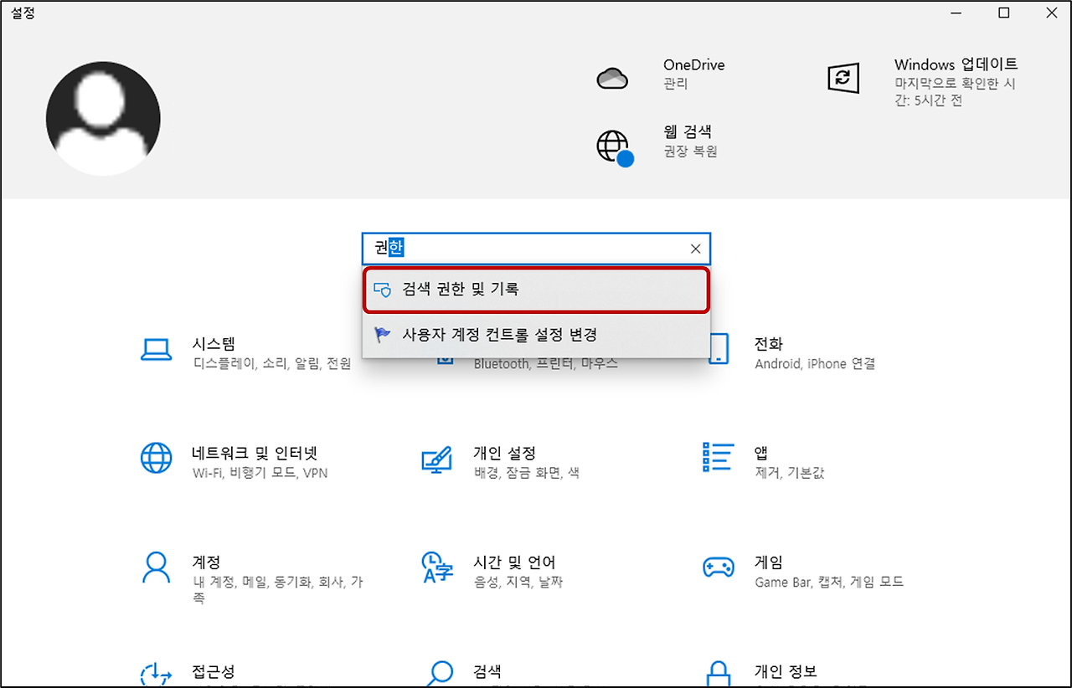The height and width of the screenshot is (688, 1072).
Task: Open 네트워크 및 인터넷 category title
Action: (255, 453)
